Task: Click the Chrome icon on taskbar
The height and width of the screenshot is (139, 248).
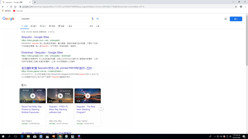Action: (60, 137)
